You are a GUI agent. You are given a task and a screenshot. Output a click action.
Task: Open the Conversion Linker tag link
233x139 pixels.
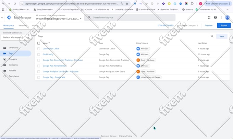pos(51,49)
